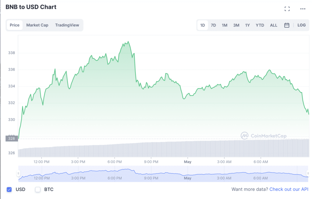This screenshot has height=199, width=312.
Task: Select the 1Y time range
Action: coord(247,25)
